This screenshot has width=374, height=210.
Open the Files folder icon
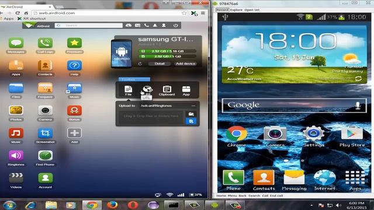[x=16, y=88]
